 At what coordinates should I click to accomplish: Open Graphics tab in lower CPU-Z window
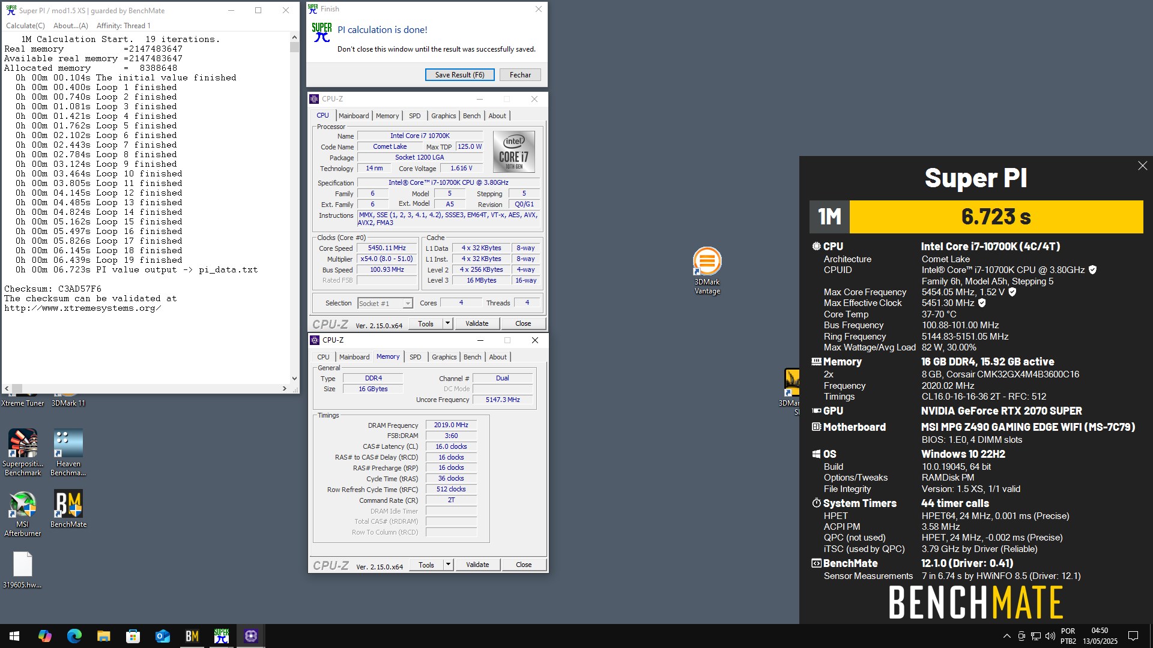point(444,357)
